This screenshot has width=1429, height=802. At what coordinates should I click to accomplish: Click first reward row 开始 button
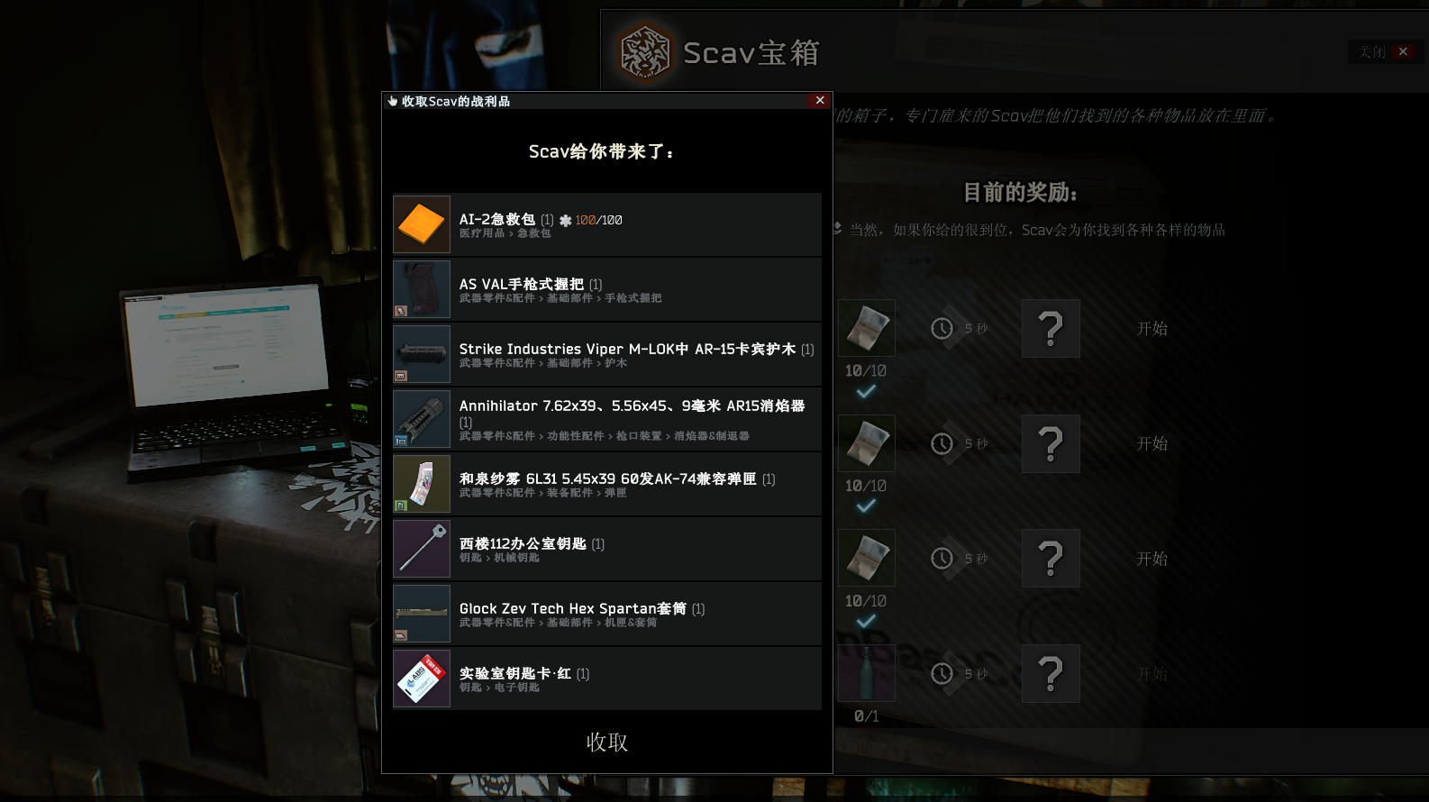(1151, 329)
